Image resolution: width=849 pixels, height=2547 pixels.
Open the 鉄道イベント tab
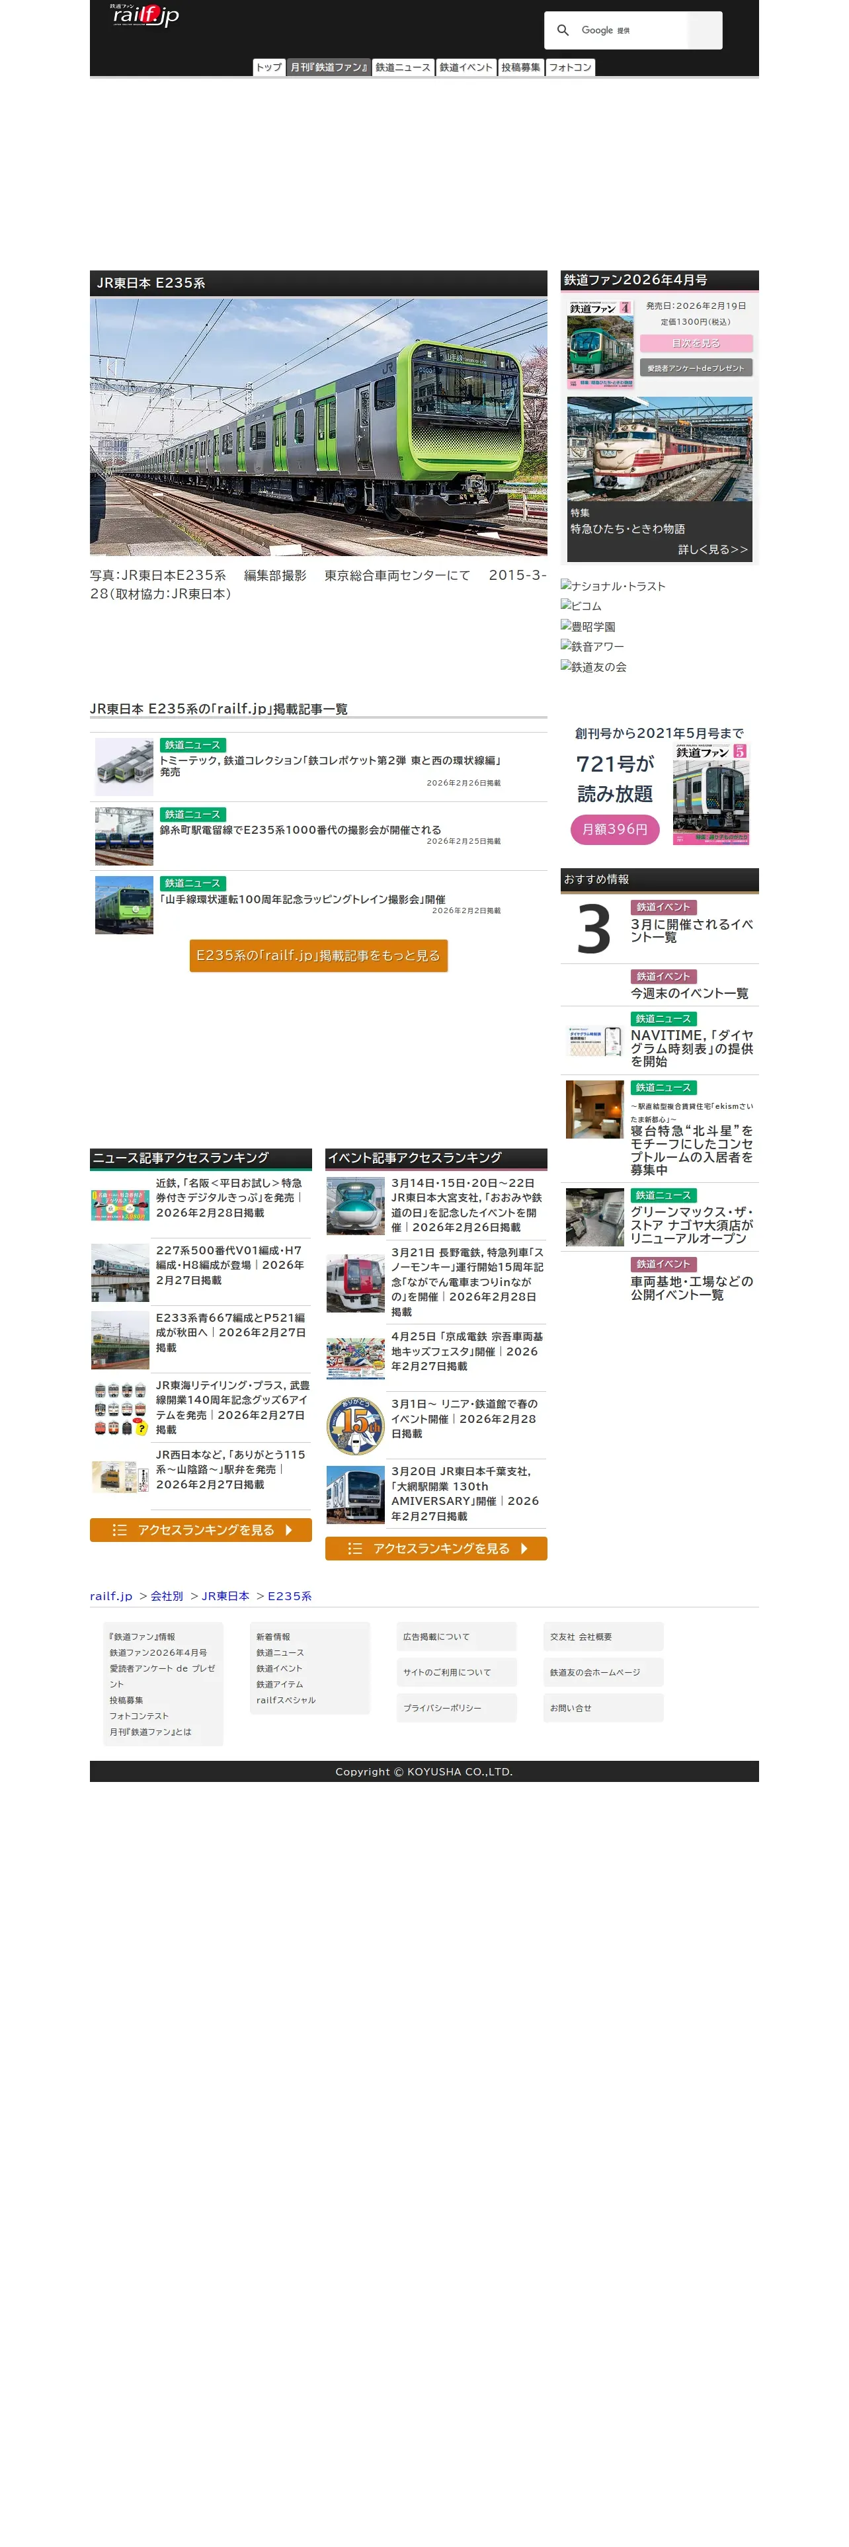pos(465,67)
